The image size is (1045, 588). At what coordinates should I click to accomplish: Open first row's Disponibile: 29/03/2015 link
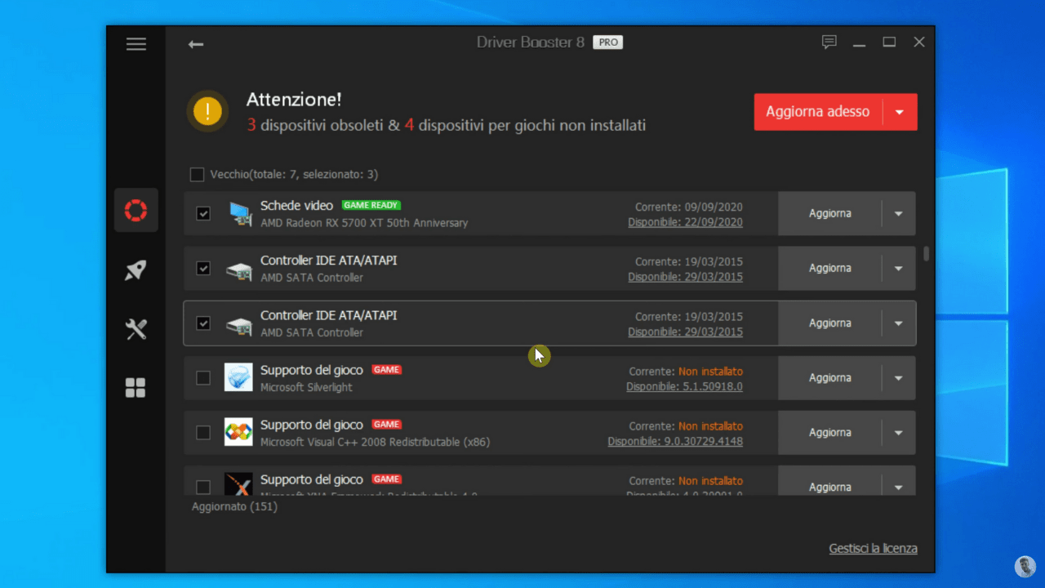[685, 277]
